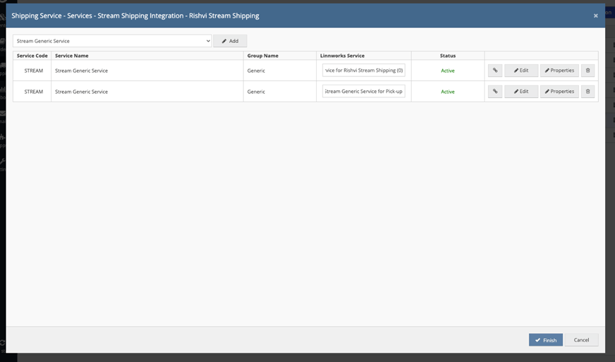Click the Linnworks Service column header
This screenshot has width=615, height=362.
click(342, 56)
